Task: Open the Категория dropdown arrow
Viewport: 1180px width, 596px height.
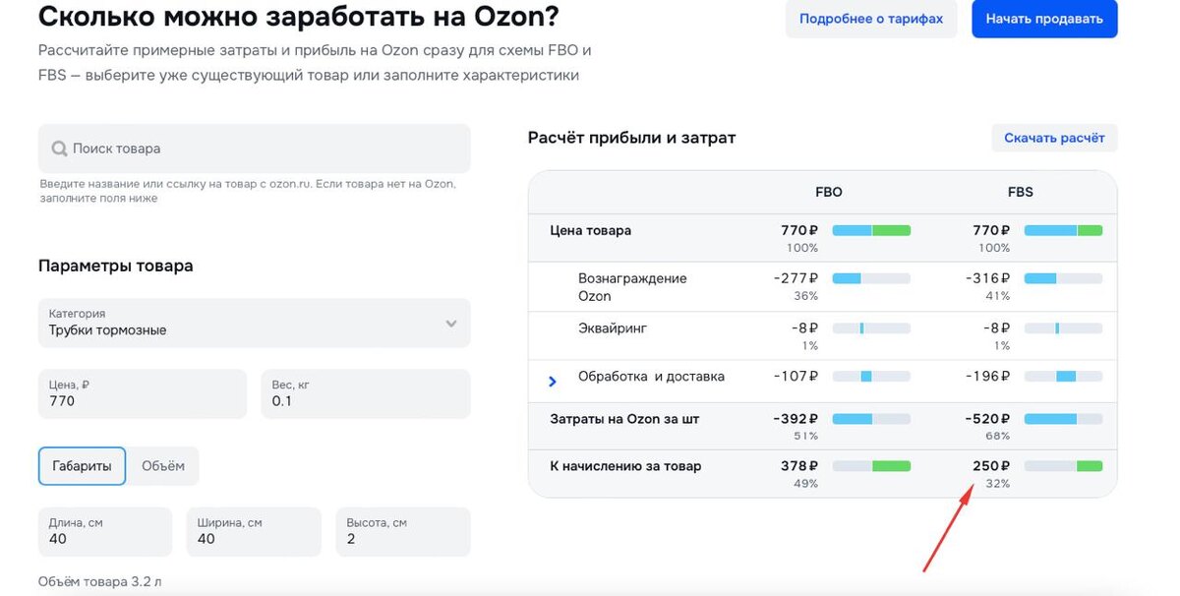Action: pos(450,324)
